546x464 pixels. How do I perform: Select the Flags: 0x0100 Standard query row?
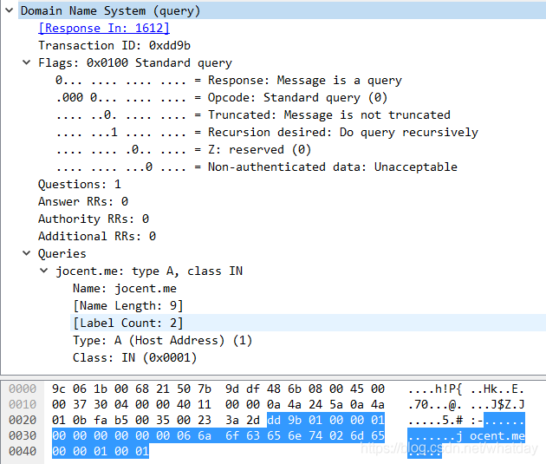(x=134, y=62)
